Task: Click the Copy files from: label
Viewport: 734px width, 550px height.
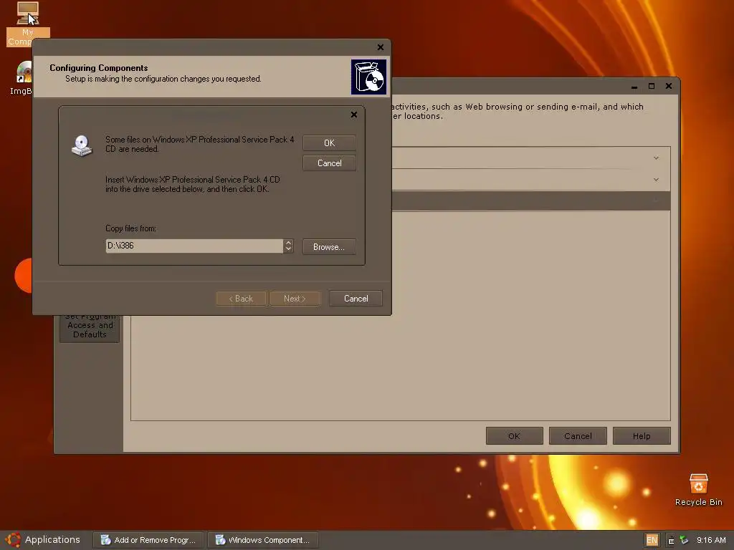Action: pos(130,228)
